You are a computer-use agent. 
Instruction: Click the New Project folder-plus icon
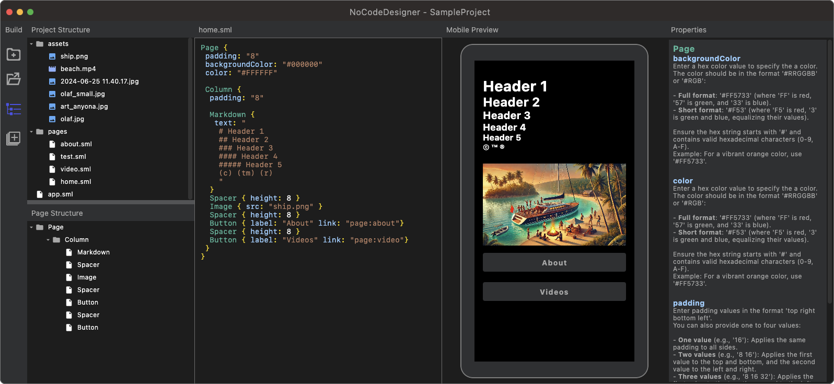click(14, 54)
